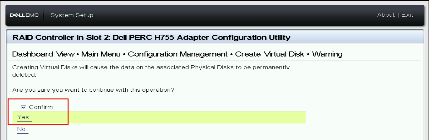429x140 pixels.
Task: Click Exit to leave System Setup
Action: point(407,15)
